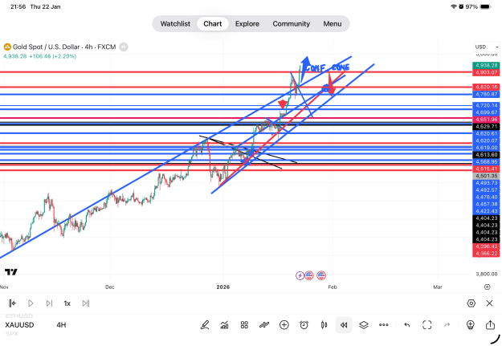Open the layout grid templates icon
This screenshot has width=502, height=346.
(x=244, y=325)
